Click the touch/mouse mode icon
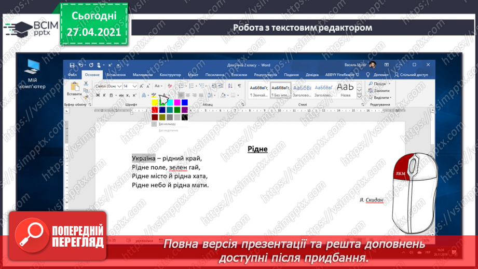Viewport: 478px width, 269px height. [99, 65]
